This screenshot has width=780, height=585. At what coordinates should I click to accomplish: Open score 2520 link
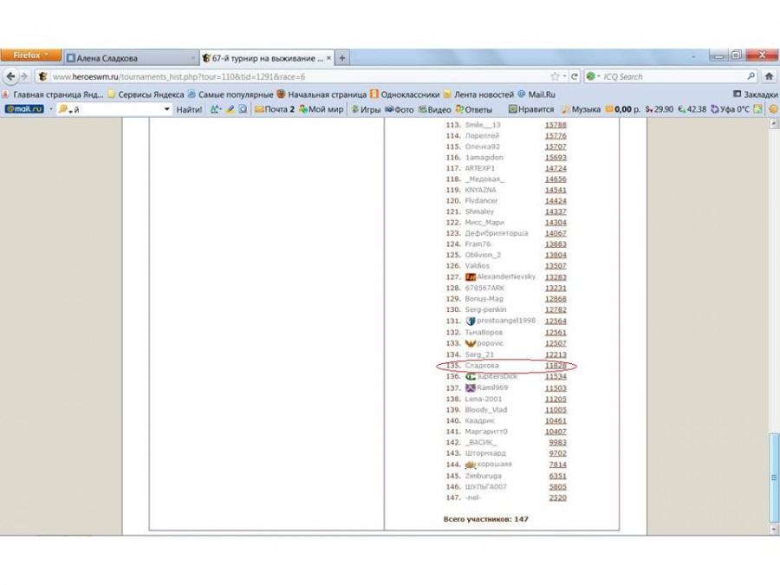(x=557, y=497)
